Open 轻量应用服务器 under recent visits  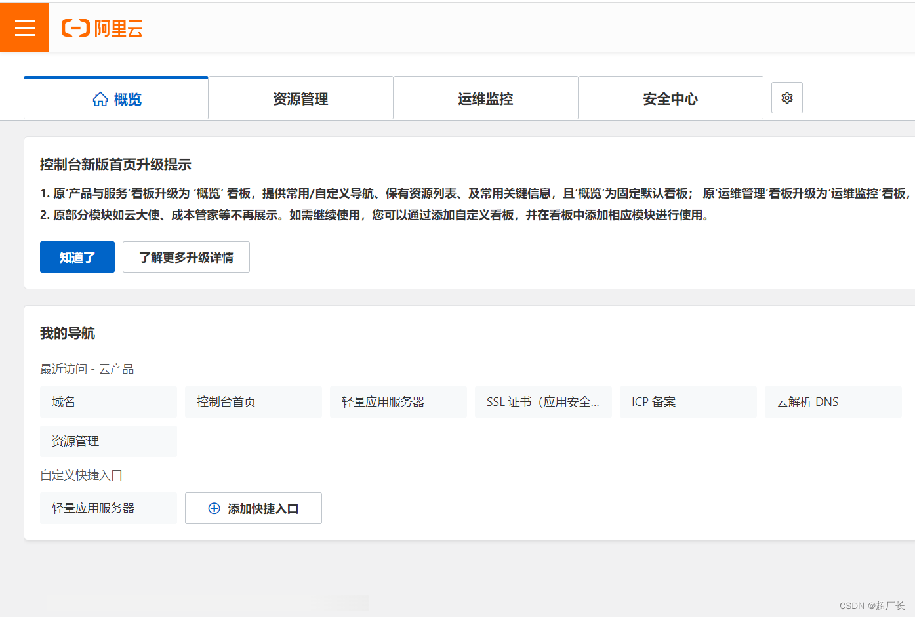click(x=399, y=402)
